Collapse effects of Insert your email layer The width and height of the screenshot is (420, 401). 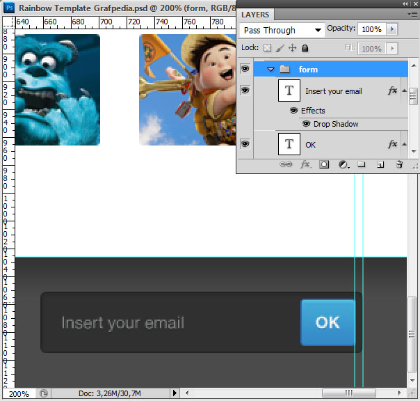[404, 91]
